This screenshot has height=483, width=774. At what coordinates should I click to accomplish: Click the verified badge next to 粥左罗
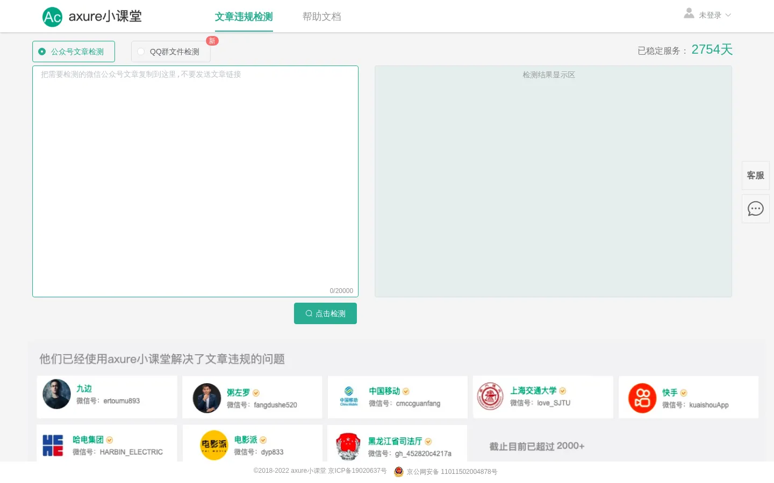click(256, 393)
